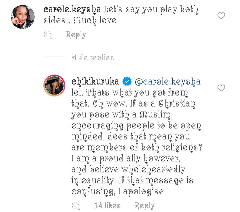Like chikikuruka's reply with the heart icon

(x=221, y=88)
